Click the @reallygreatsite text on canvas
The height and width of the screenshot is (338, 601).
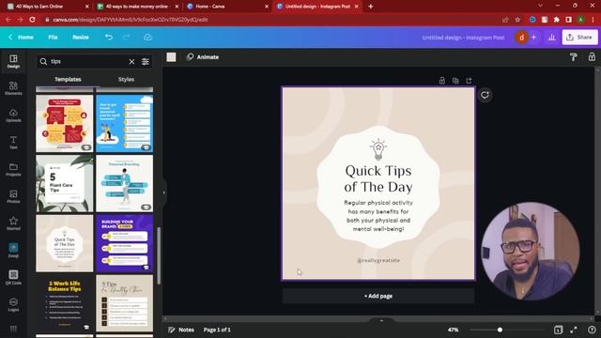click(x=378, y=260)
